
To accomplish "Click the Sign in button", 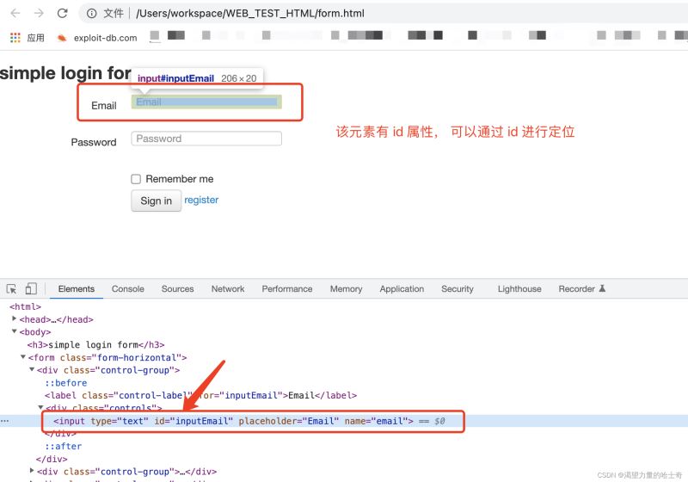I will 157,201.
